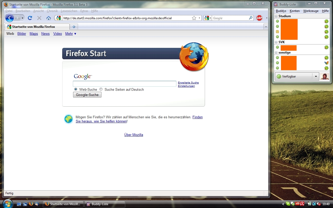Open the Datei menu in Firefox

coord(9,11)
